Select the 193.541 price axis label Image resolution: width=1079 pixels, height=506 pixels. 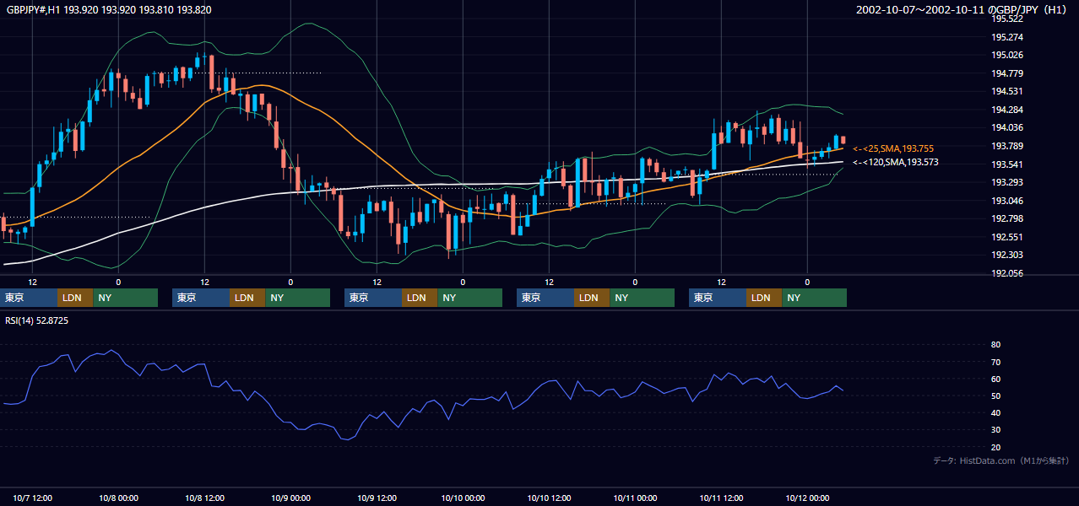pos(1007,164)
